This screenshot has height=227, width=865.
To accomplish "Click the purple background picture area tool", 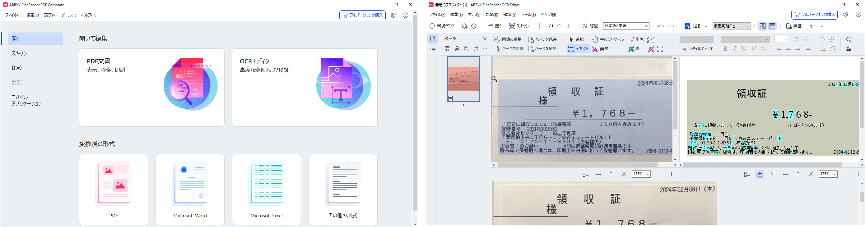I will coord(650,49).
